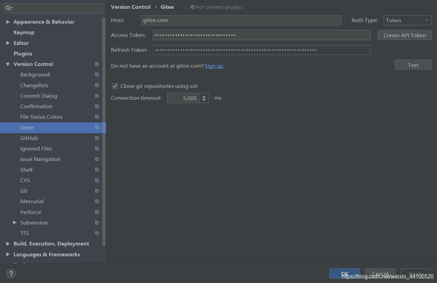The height and width of the screenshot is (283, 437).
Task: Open the Mercurial settings page
Action: pyautogui.click(x=32, y=201)
